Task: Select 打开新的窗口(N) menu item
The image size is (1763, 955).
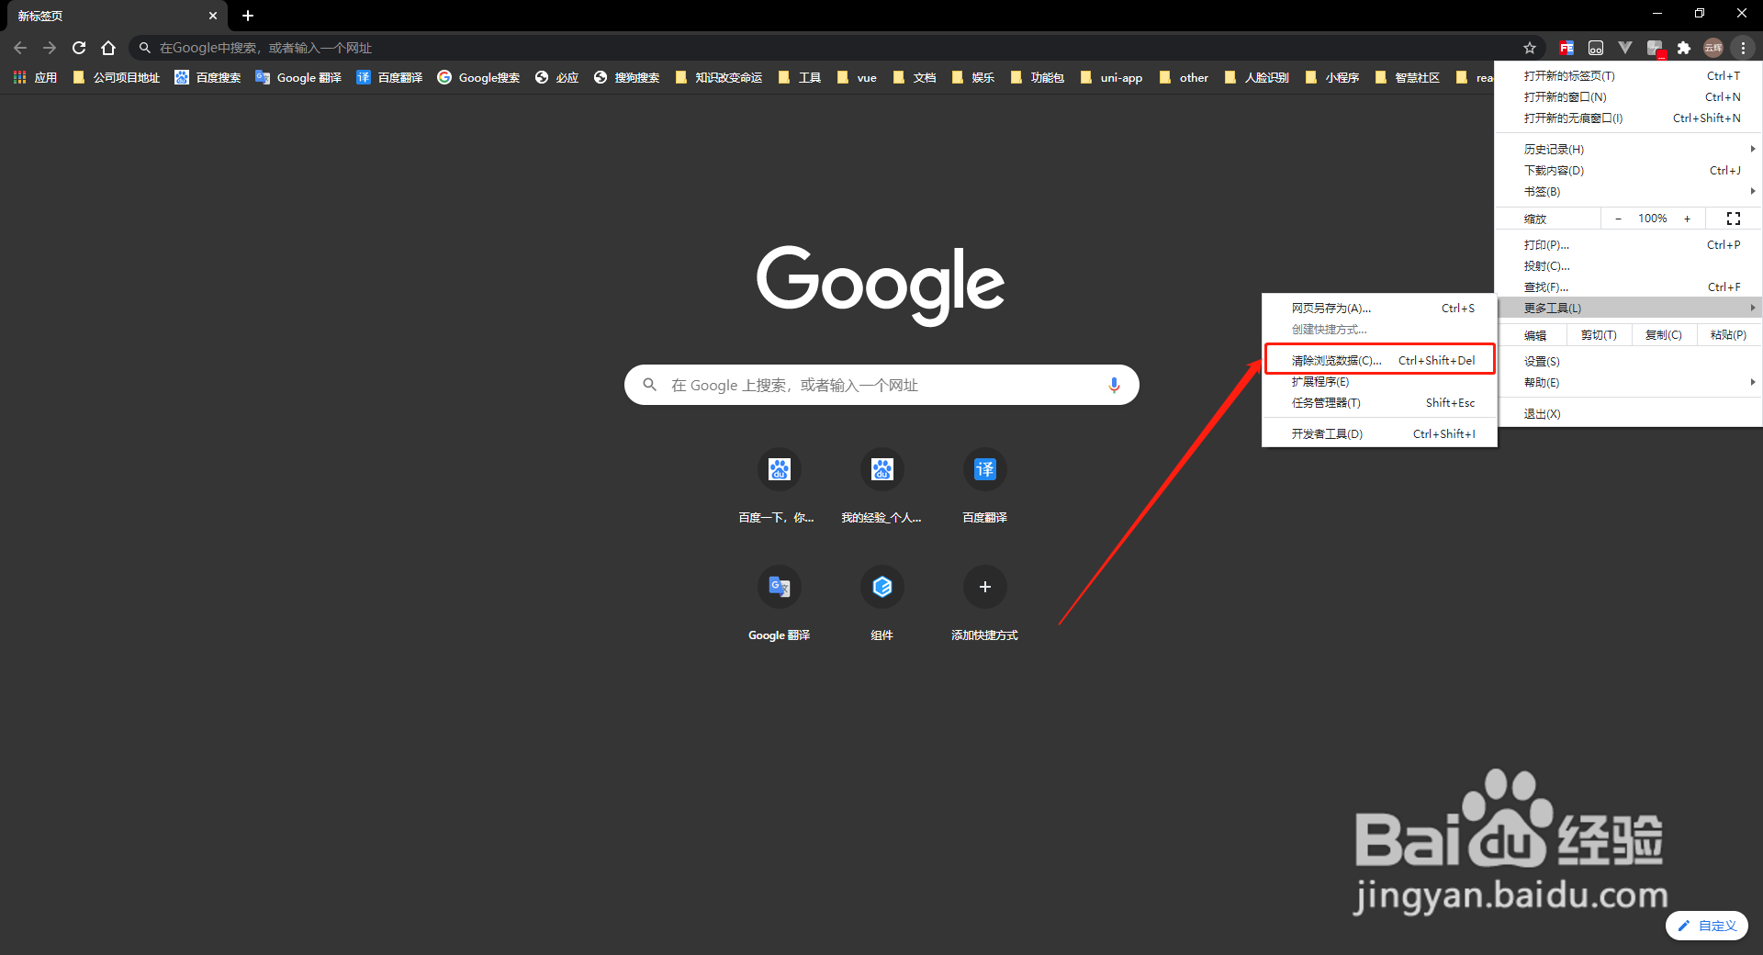Action: 1629,96
